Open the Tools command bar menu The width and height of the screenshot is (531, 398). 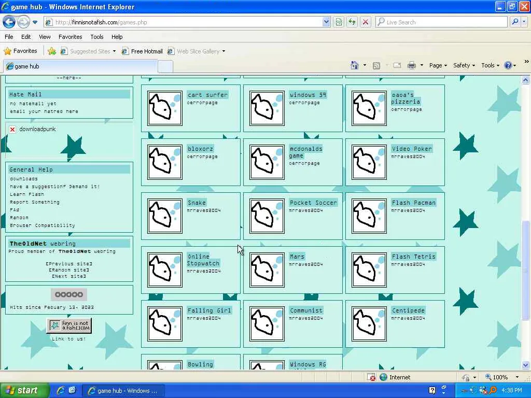pyautogui.click(x=490, y=65)
